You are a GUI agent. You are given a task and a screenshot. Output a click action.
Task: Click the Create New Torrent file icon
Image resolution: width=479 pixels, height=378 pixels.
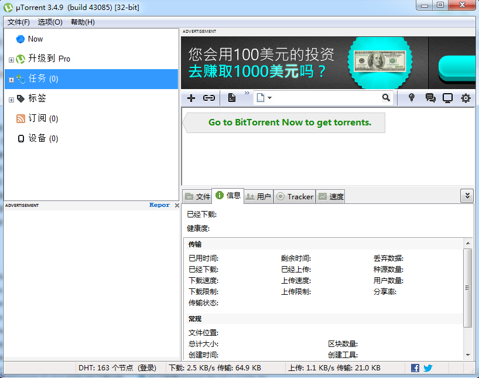pyautogui.click(x=232, y=98)
